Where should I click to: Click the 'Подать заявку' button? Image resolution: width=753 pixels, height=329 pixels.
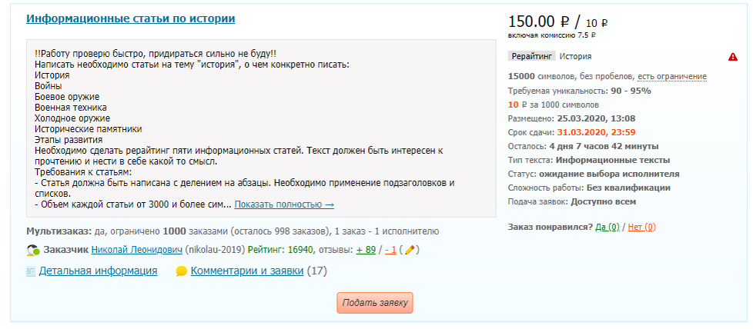[x=375, y=303]
